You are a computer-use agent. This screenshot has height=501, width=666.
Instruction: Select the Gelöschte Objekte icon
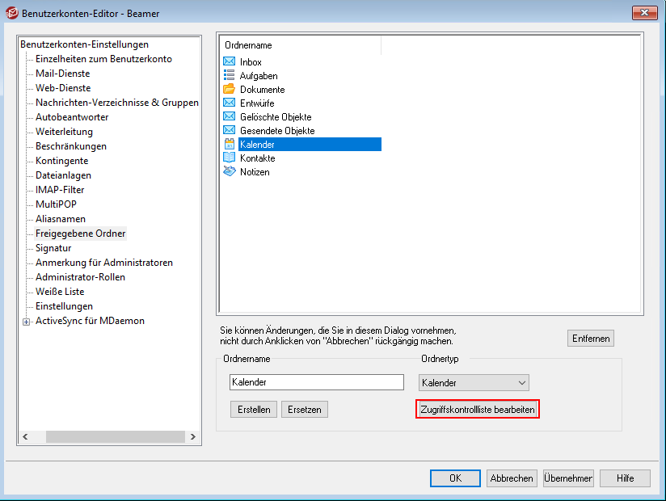pos(229,117)
